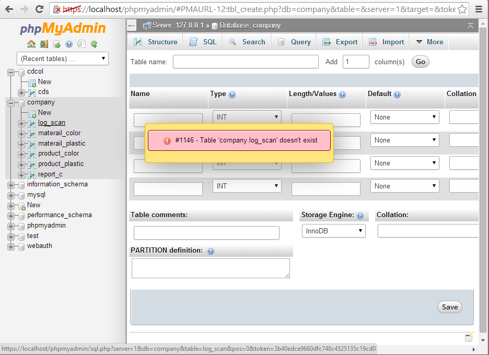Open the browser hamburger menu icon
The height and width of the screenshot is (355, 489).
(x=479, y=8)
